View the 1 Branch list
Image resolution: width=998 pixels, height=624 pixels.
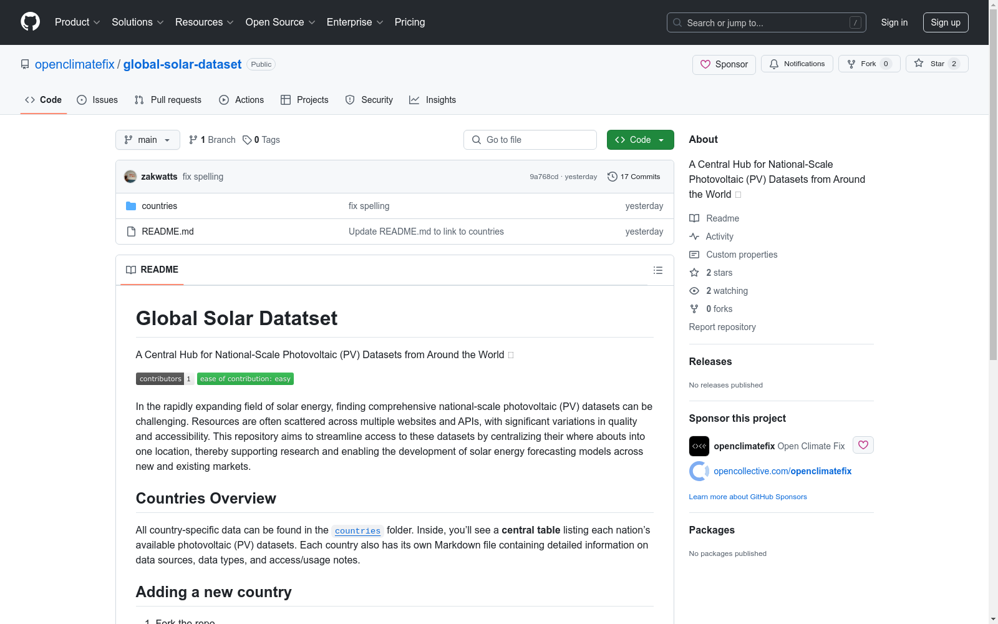tap(212, 140)
